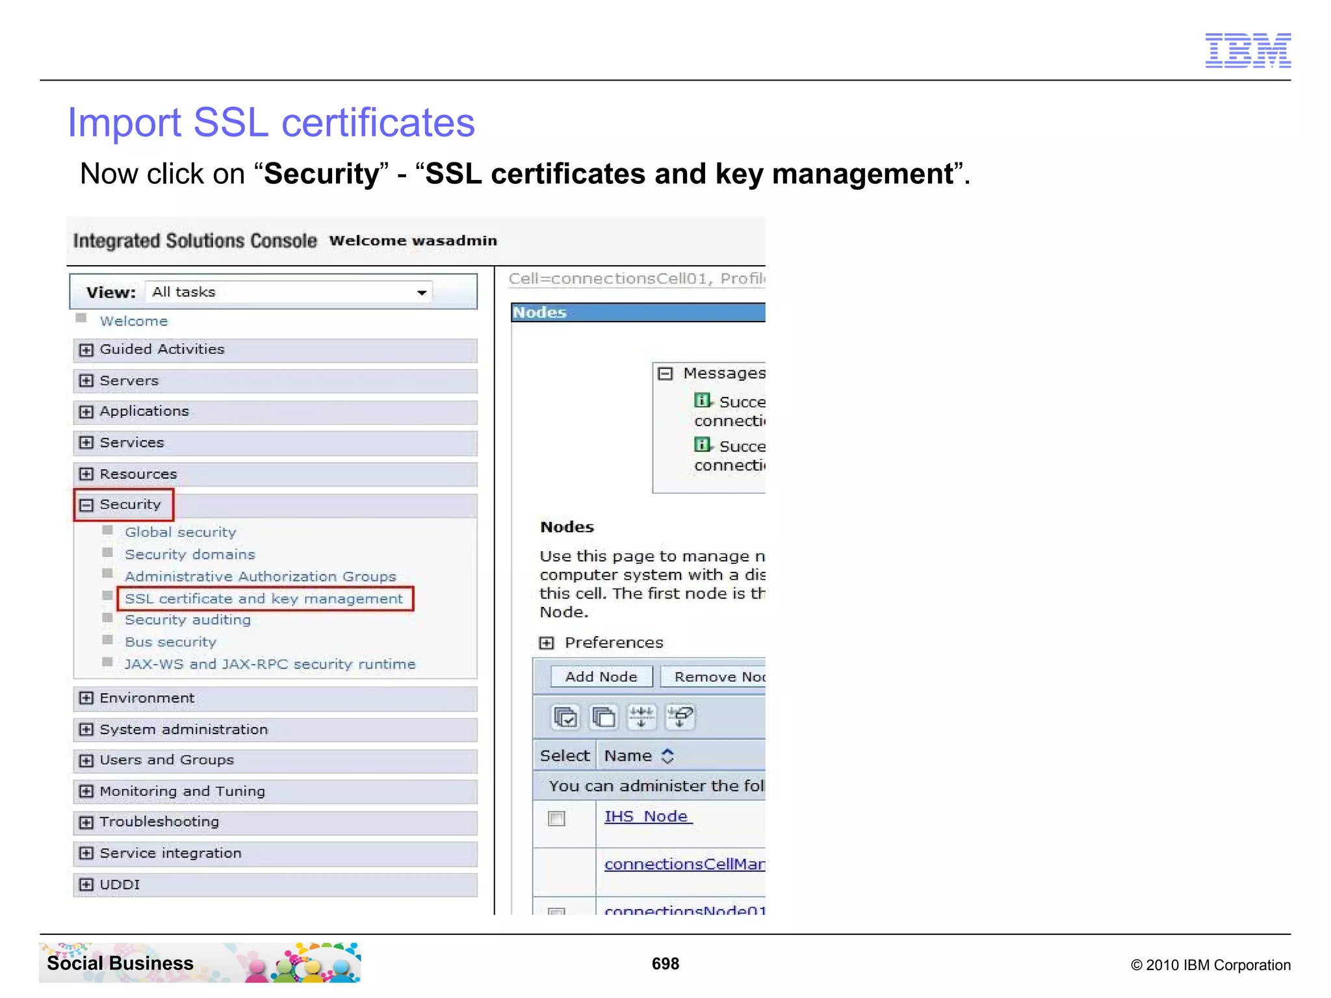
Task: Open the Set Filter toolbar icon
Action: pyautogui.click(x=641, y=717)
